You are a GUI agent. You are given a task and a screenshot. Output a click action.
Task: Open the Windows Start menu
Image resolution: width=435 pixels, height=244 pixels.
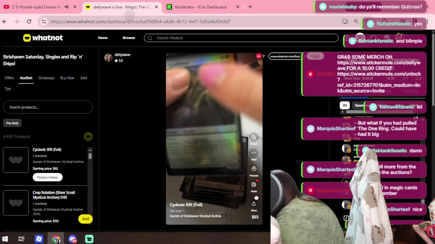pyautogui.click(x=5, y=239)
